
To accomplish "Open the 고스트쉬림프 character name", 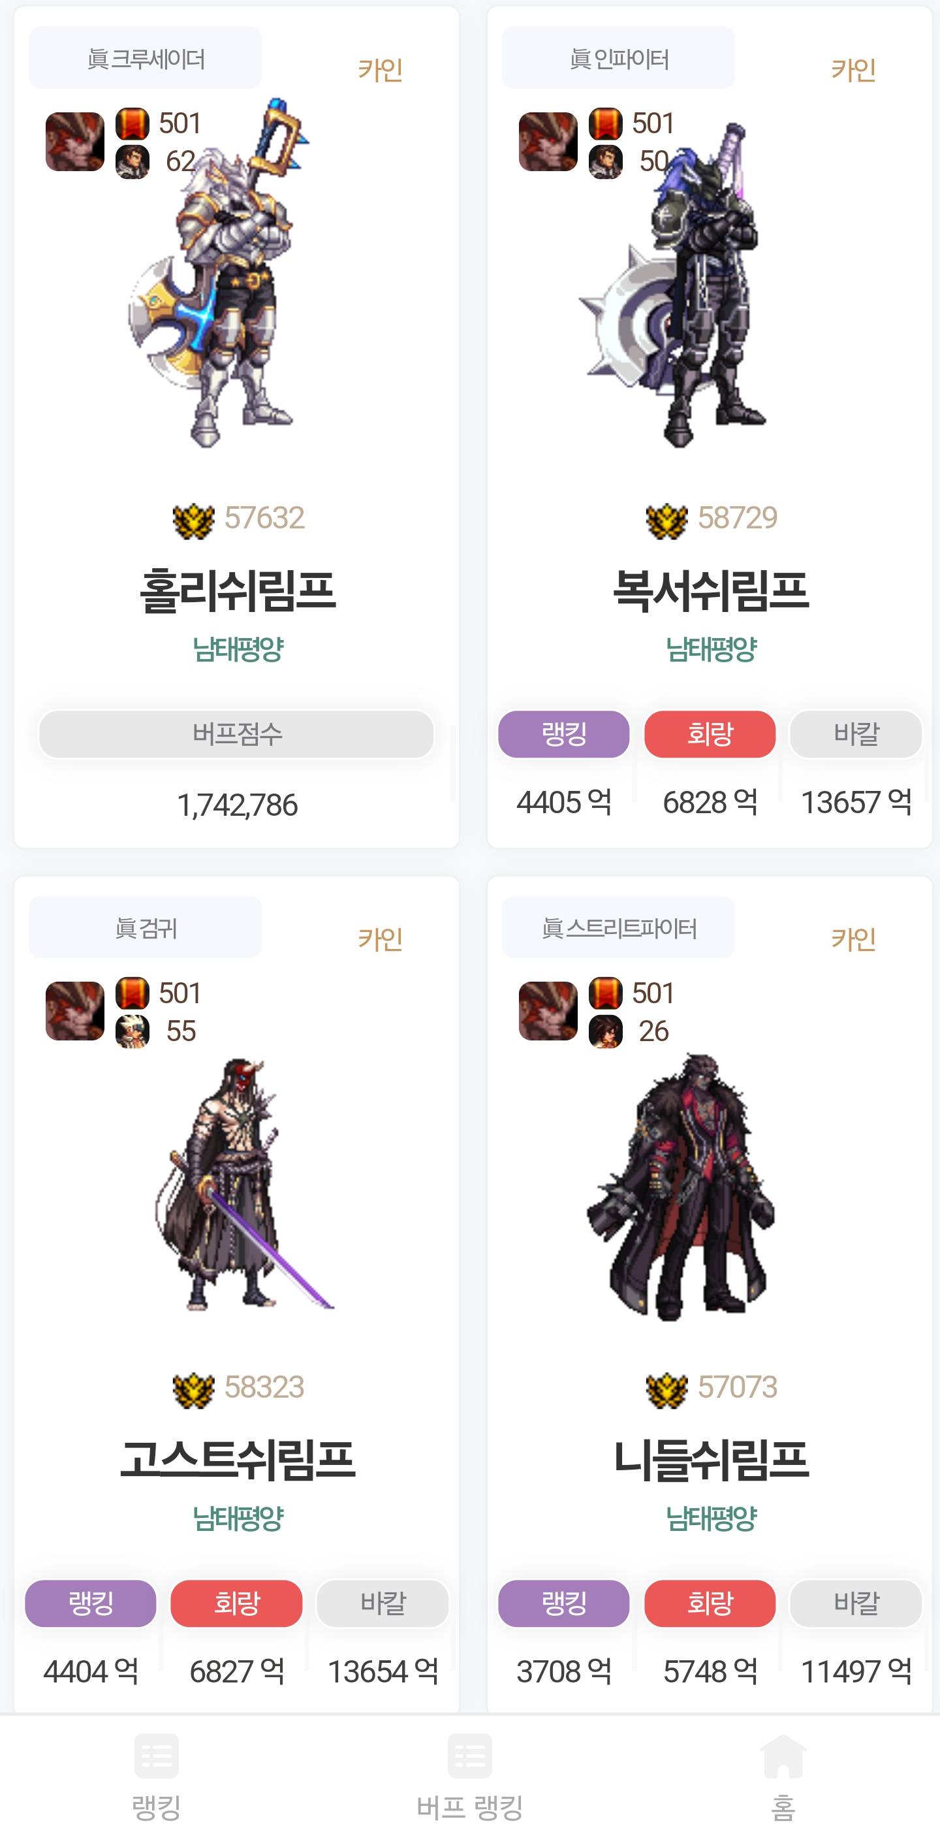I will pos(237,1459).
